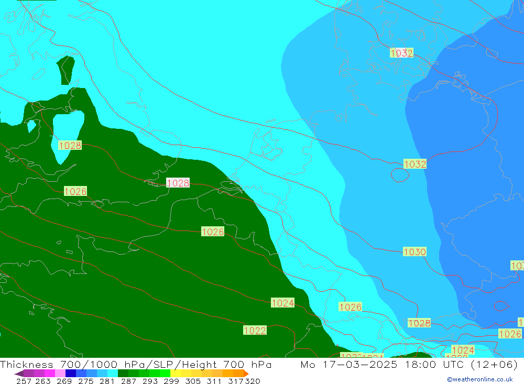Click the 293 legend scale value
Viewport: 524px width, 384px height.
click(x=150, y=381)
